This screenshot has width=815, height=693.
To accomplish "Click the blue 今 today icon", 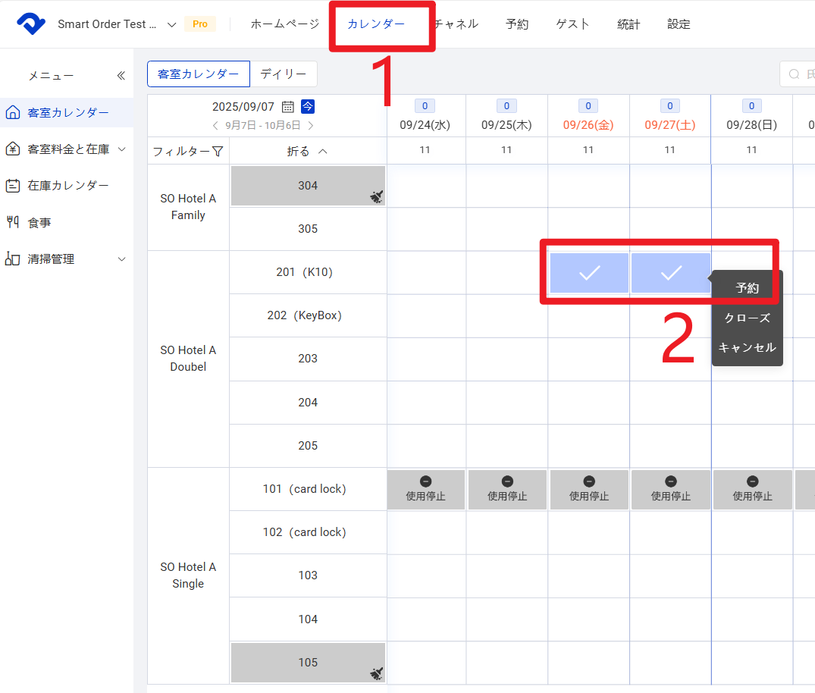I will click(x=308, y=106).
